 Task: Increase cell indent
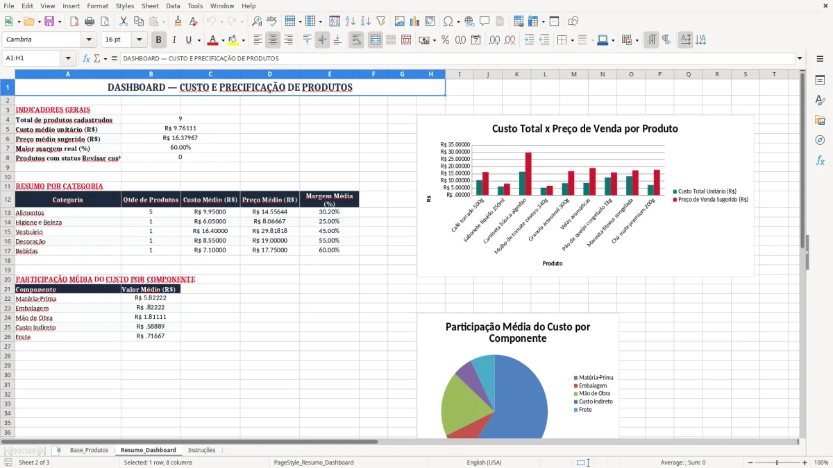coord(529,40)
